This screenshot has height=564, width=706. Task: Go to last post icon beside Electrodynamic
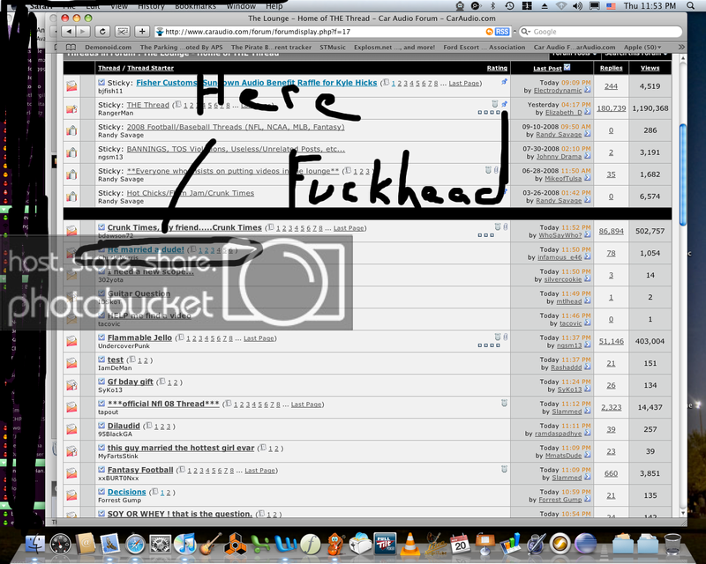tap(588, 91)
